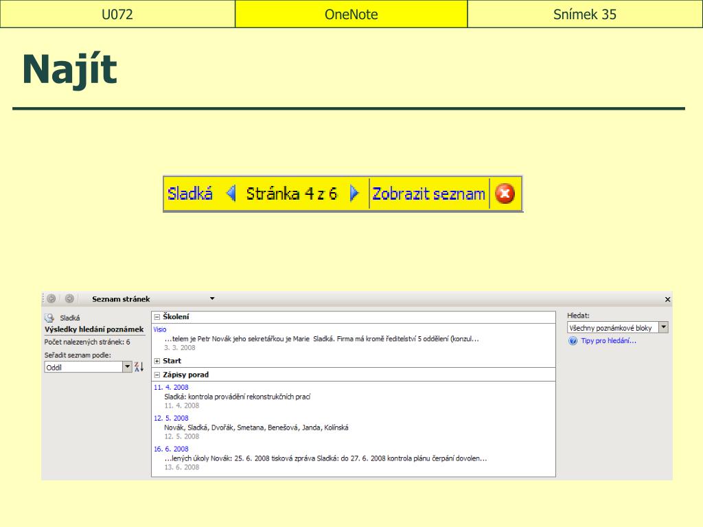Screen dimensions: 703x527
Task: Click the help icon beside Tipy pro hledání
Action: [573, 340]
